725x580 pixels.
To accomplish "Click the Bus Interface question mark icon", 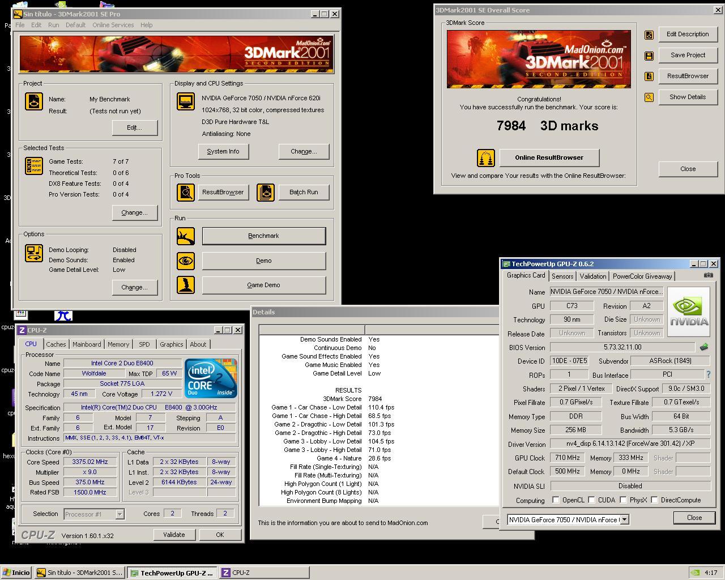I will click(708, 374).
